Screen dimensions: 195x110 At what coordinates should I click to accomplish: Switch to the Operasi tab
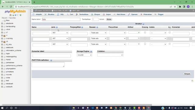pos(133,14)
